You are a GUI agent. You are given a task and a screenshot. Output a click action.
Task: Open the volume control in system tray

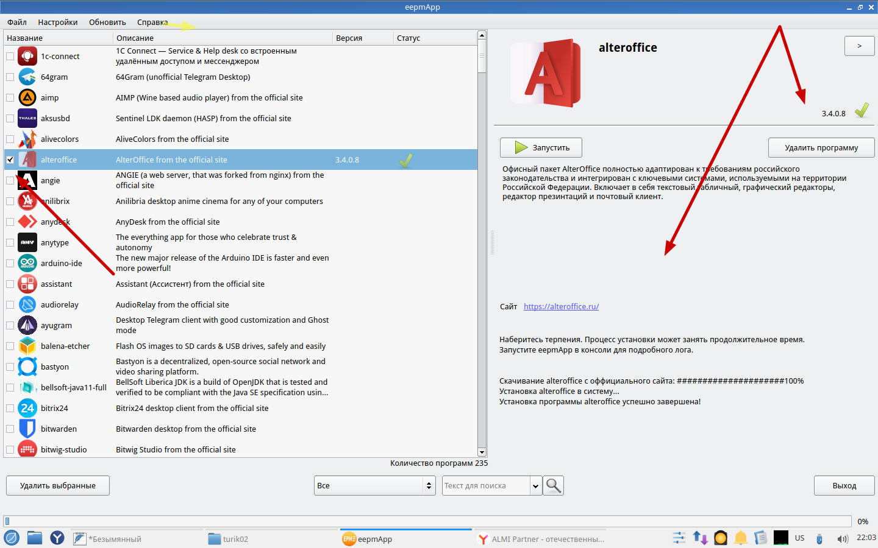tap(843, 538)
